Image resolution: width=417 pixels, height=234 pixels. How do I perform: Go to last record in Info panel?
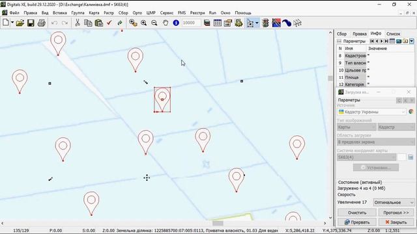coord(386,41)
